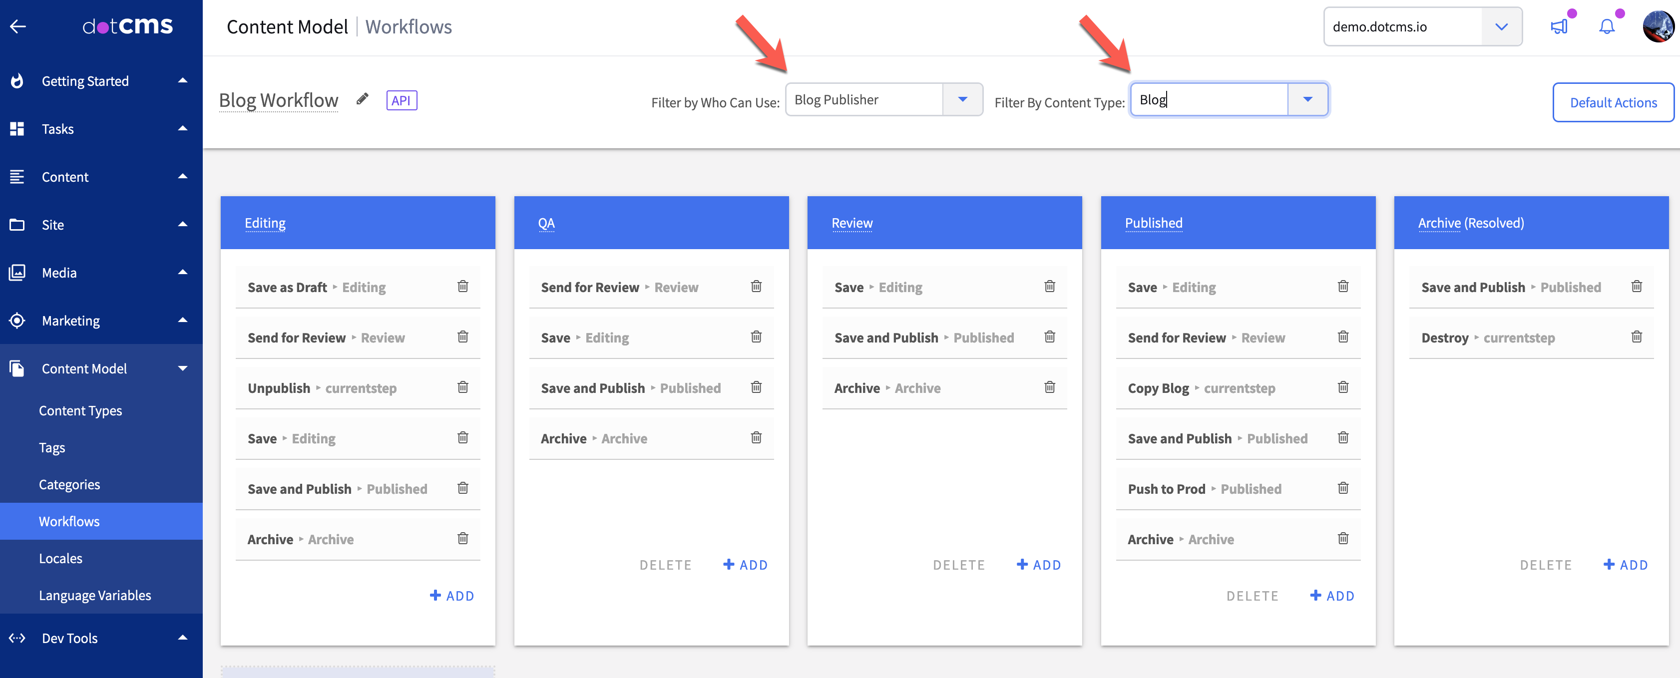The height and width of the screenshot is (678, 1680).
Task: Click the API badge link
Action: click(401, 100)
